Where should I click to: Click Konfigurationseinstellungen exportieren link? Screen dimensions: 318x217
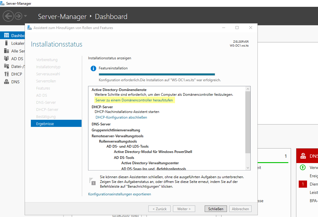(120, 194)
